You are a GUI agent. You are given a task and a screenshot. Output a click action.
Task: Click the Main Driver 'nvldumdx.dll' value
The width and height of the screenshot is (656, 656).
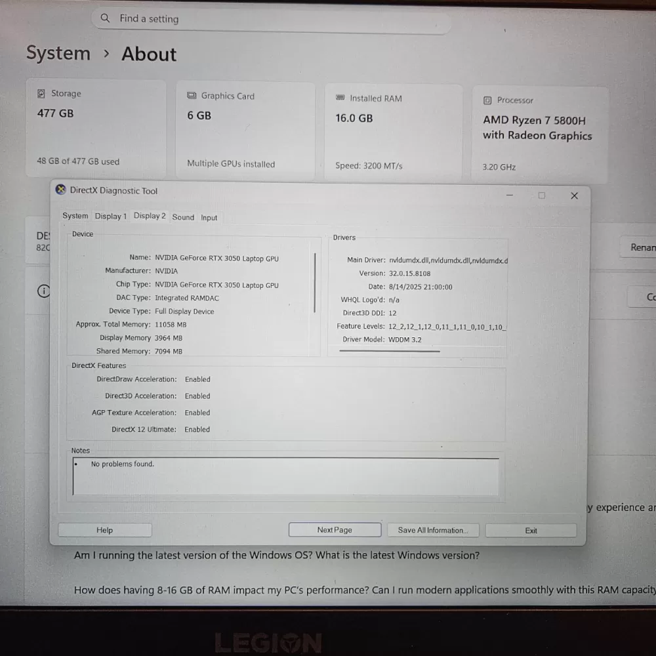[448, 260]
